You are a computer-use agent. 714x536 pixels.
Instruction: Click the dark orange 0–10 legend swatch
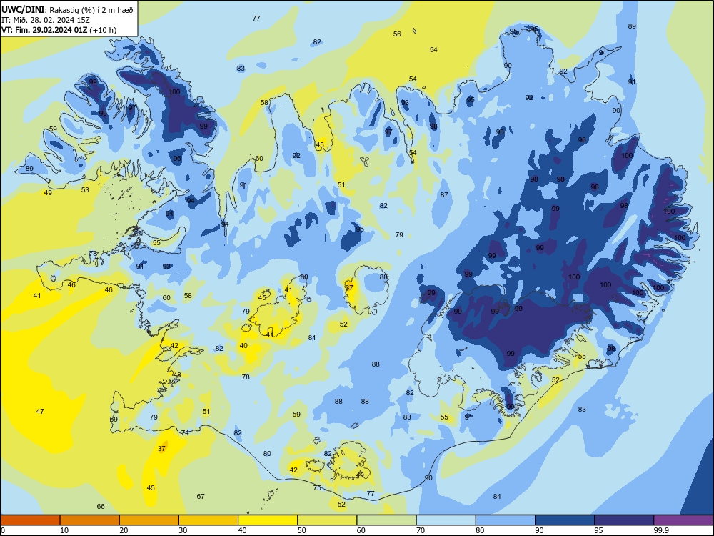30,520
